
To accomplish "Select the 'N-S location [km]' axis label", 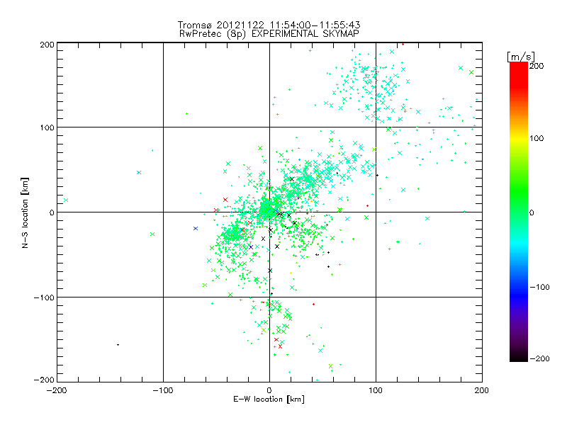I will click(25, 212).
